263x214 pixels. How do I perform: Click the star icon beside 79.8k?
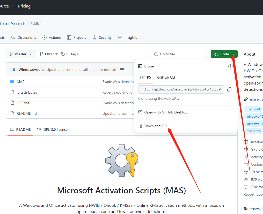pyautogui.click(x=246, y=172)
